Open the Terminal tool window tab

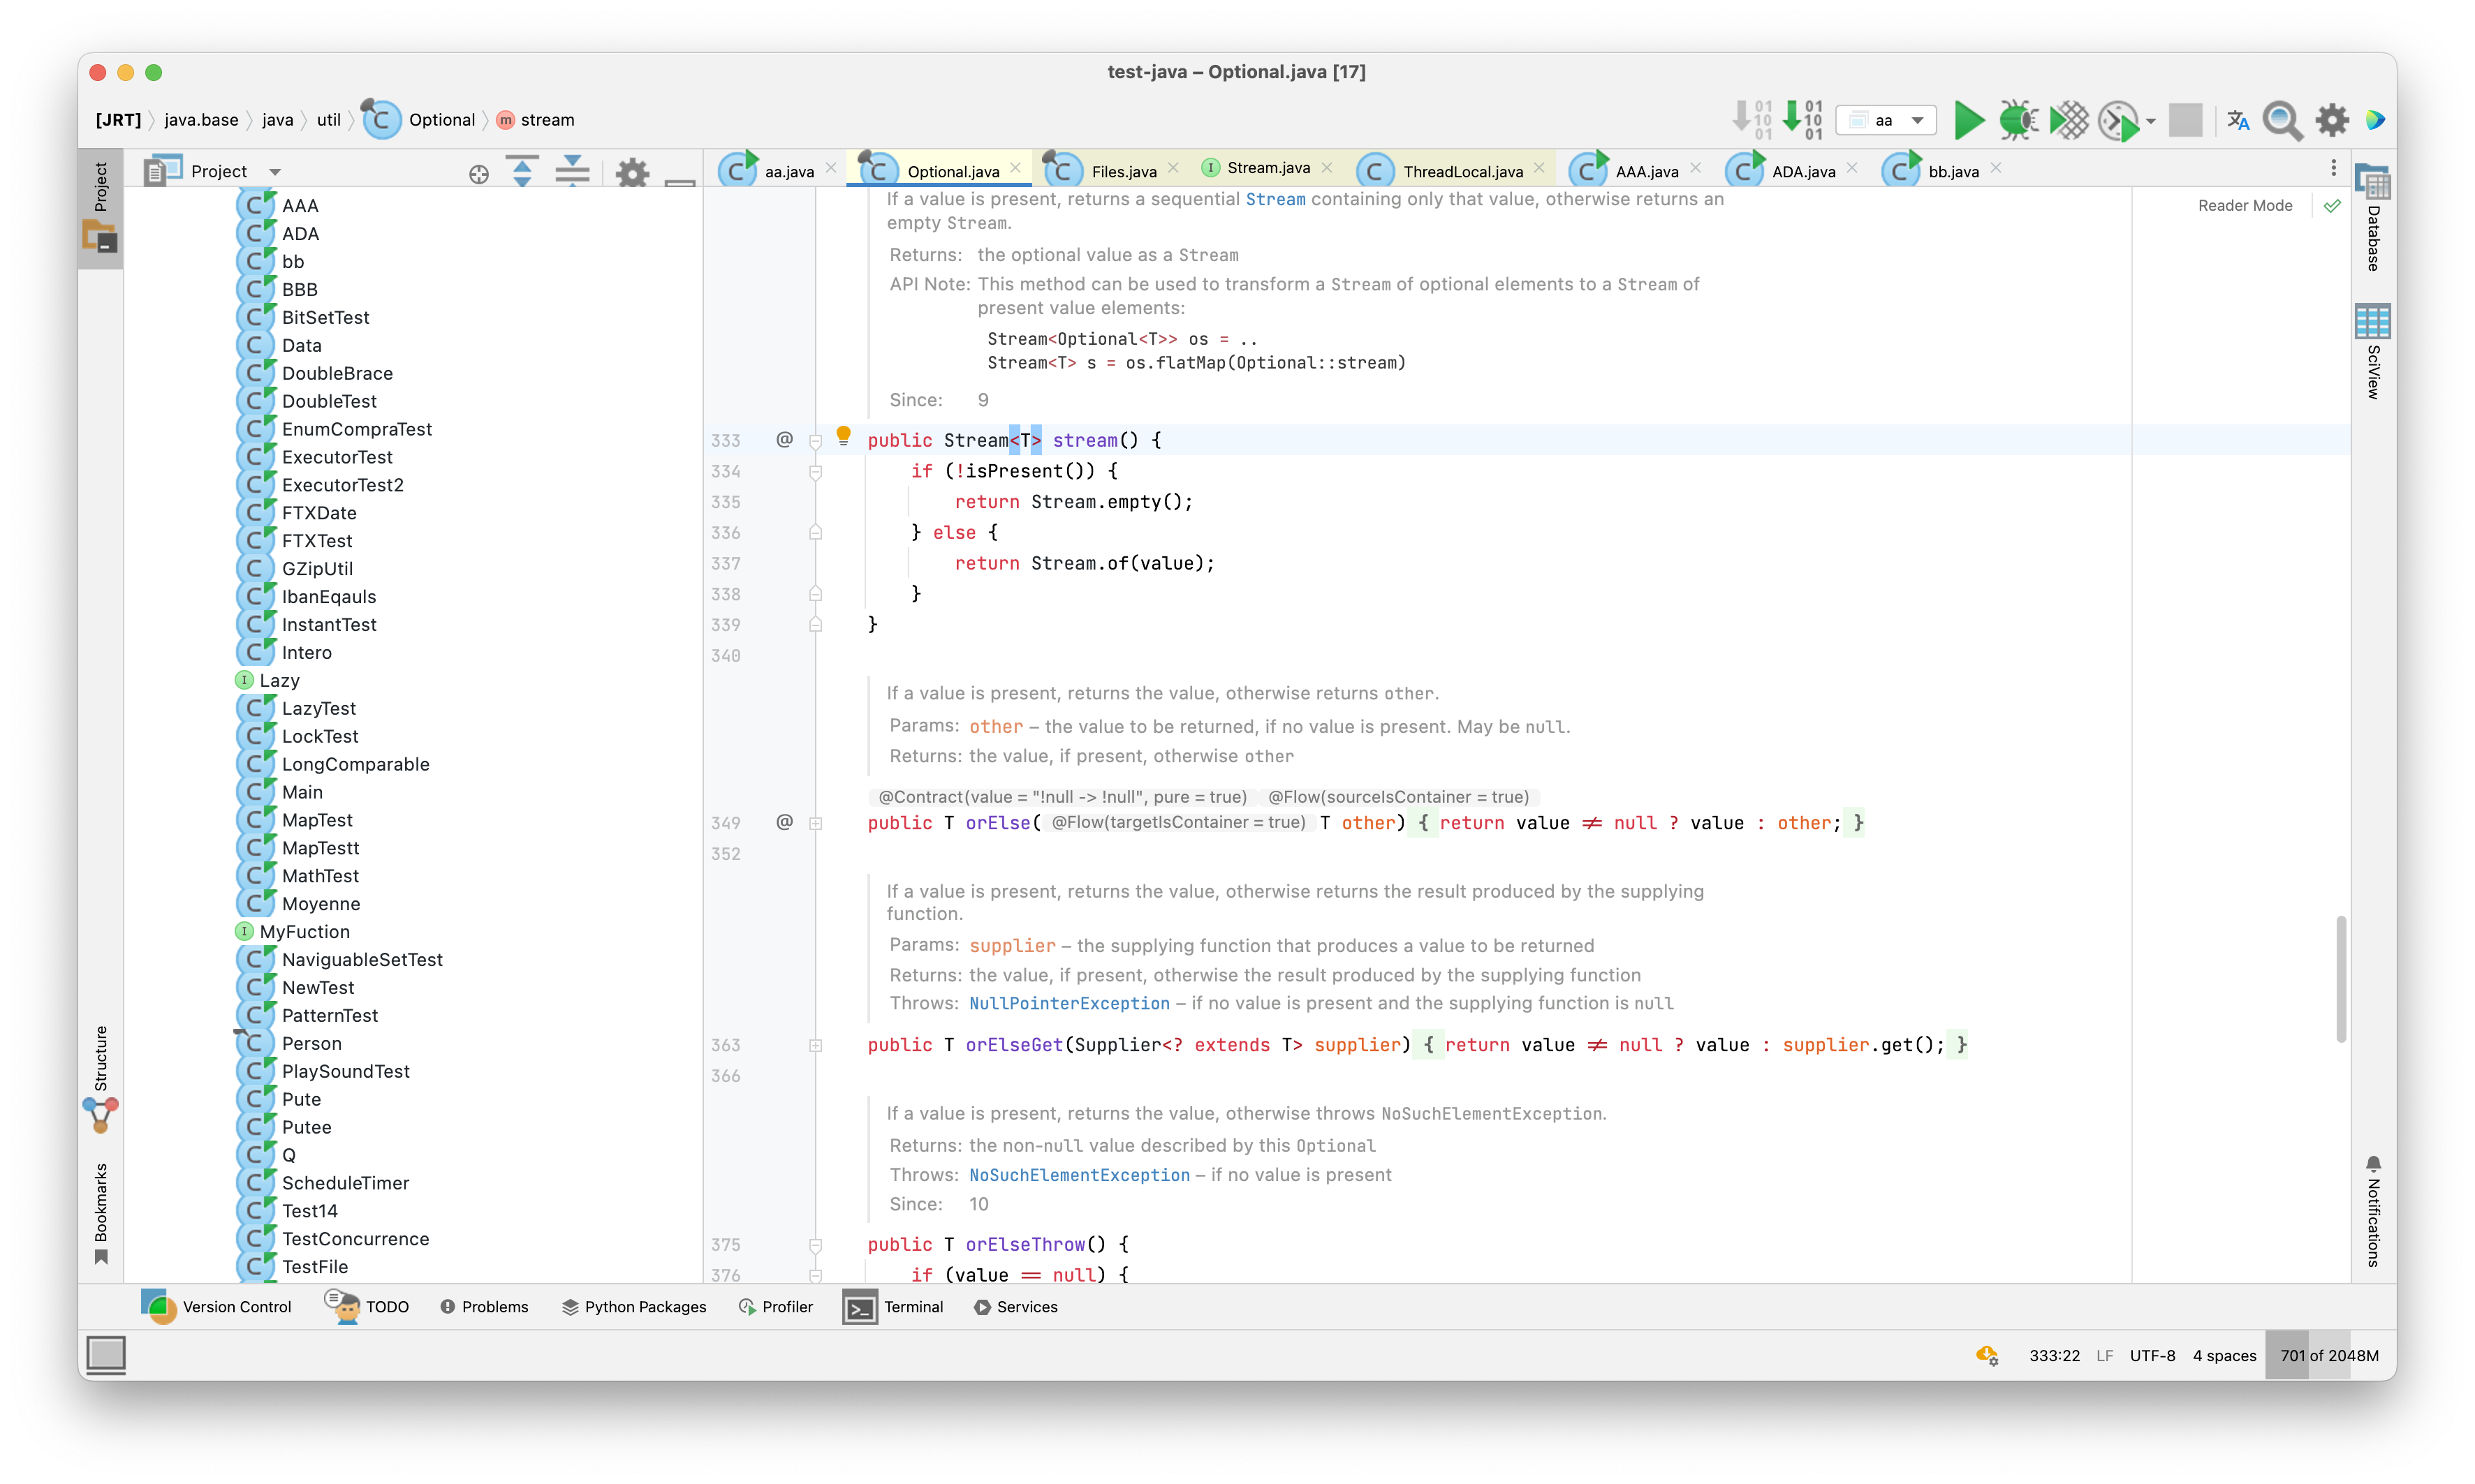(895, 1306)
